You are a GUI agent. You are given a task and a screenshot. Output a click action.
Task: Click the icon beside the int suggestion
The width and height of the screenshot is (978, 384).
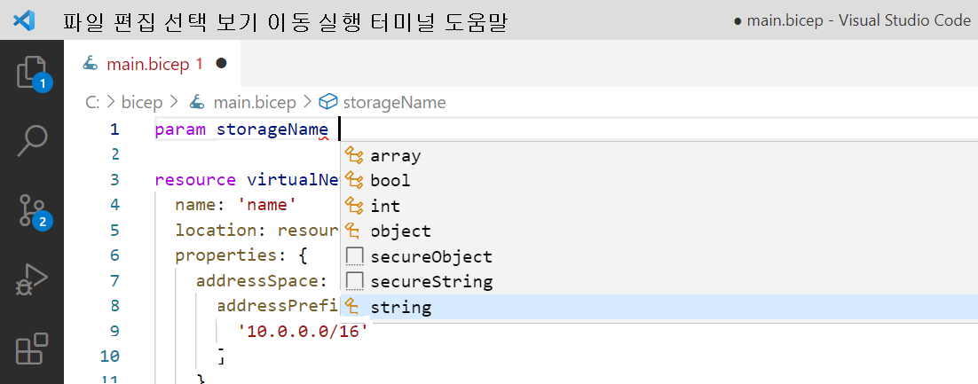point(353,206)
